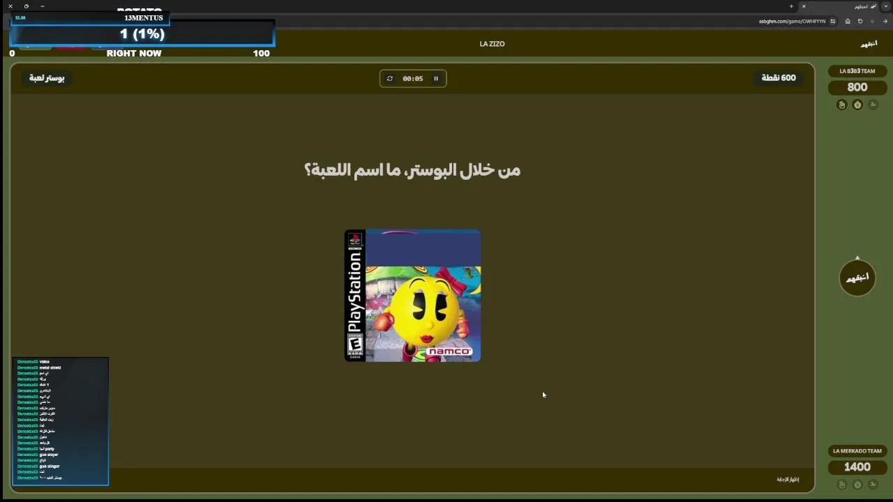Pause the countdown timer
Image resolution: width=893 pixels, height=502 pixels.
[x=436, y=79]
